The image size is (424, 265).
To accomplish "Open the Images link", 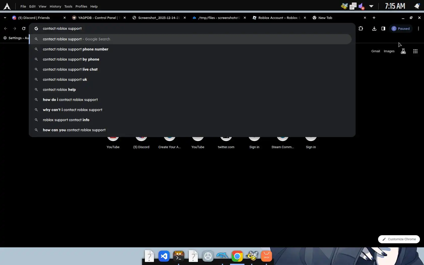I will 389,51.
